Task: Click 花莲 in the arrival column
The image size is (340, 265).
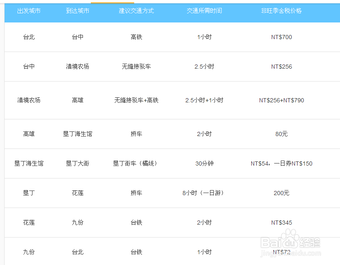Action: click(x=77, y=193)
